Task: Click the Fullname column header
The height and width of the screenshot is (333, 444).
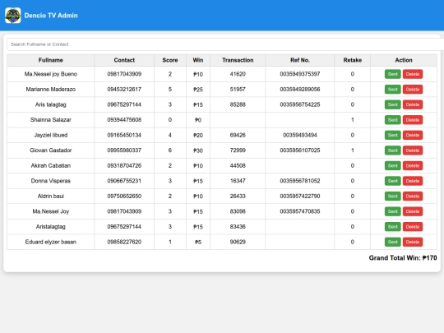Action: point(51,60)
